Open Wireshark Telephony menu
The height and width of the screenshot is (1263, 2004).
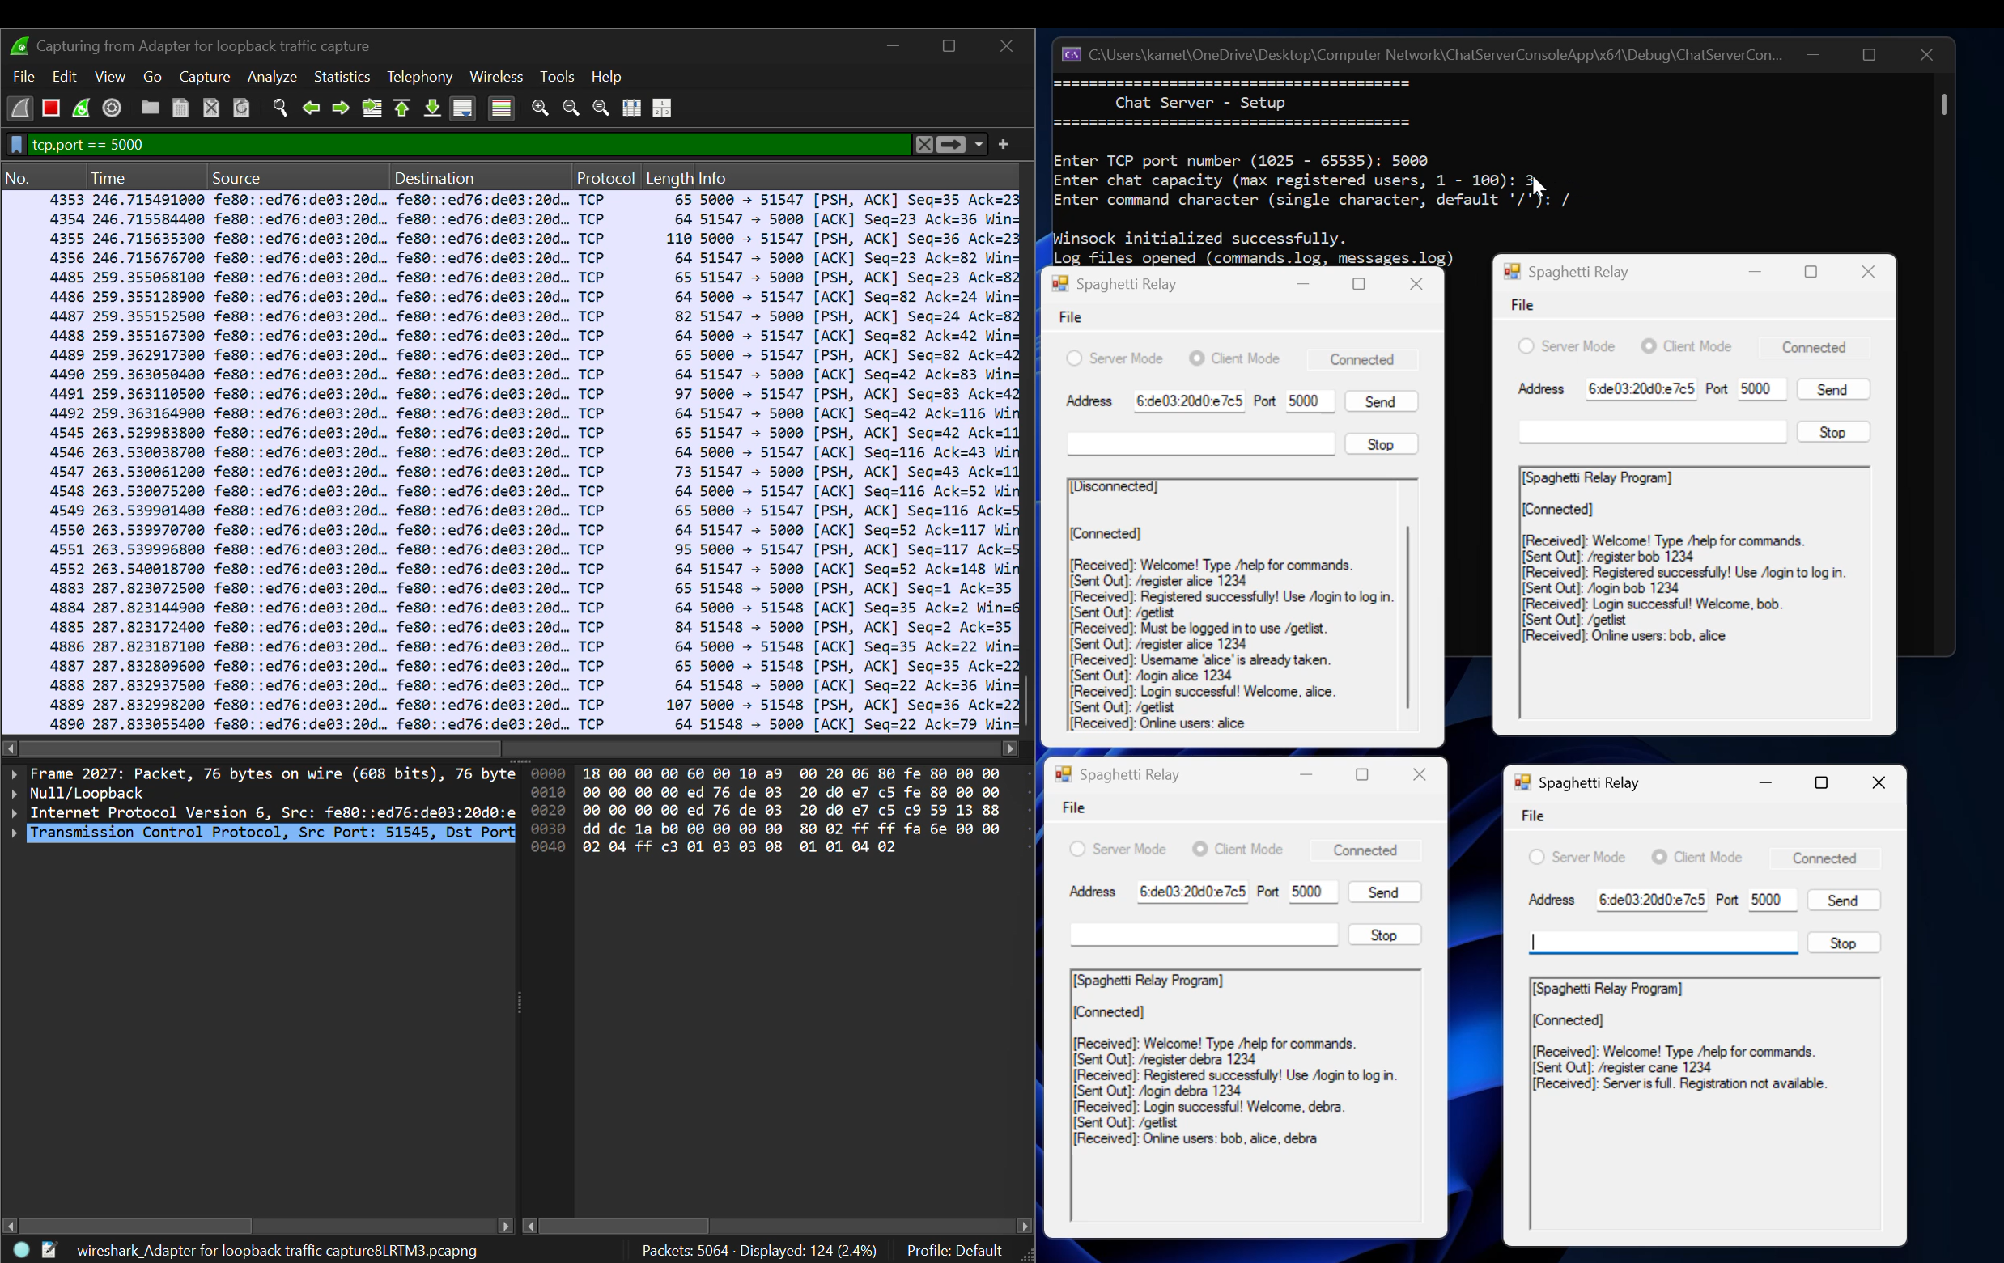(419, 77)
